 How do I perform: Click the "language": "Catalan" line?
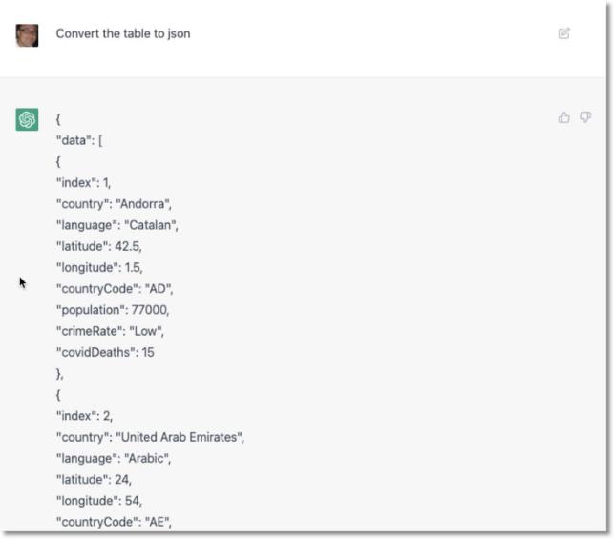point(116,225)
